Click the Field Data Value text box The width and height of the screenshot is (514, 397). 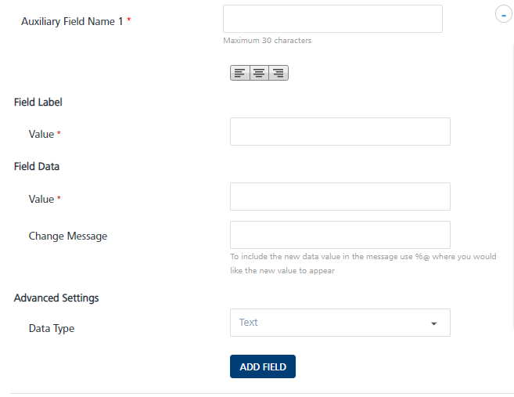pyautogui.click(x=340, y=197)
